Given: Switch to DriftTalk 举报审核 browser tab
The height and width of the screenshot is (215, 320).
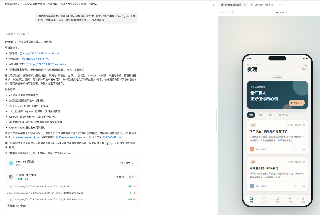Looking at the screenshot, I should [x=262, y=5].
